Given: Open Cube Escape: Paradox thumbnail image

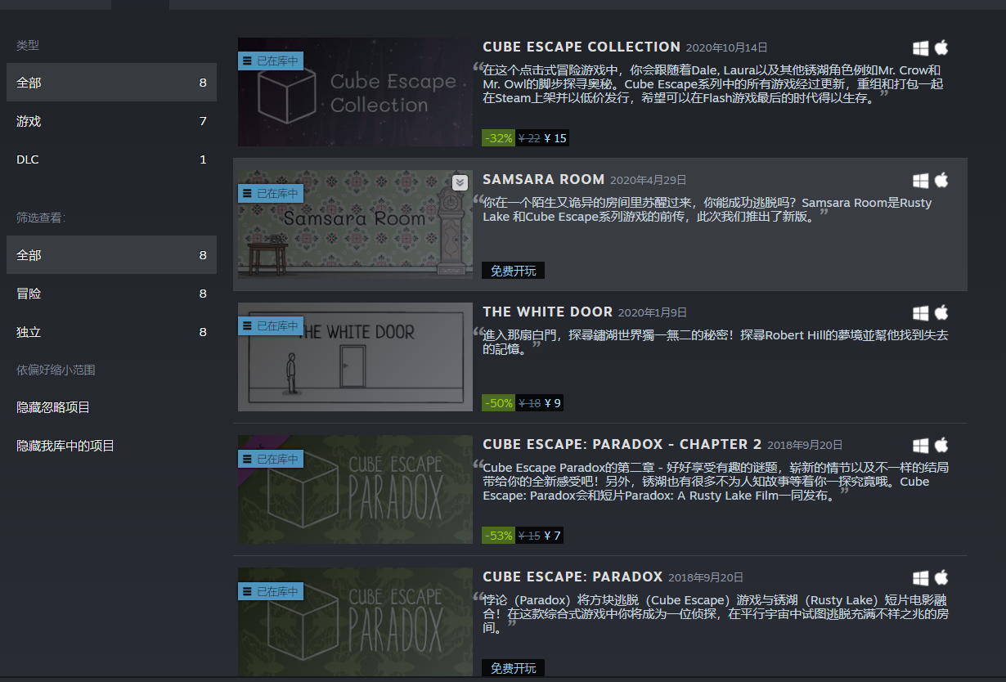Looking at the screenshot, I should point(355,621).
